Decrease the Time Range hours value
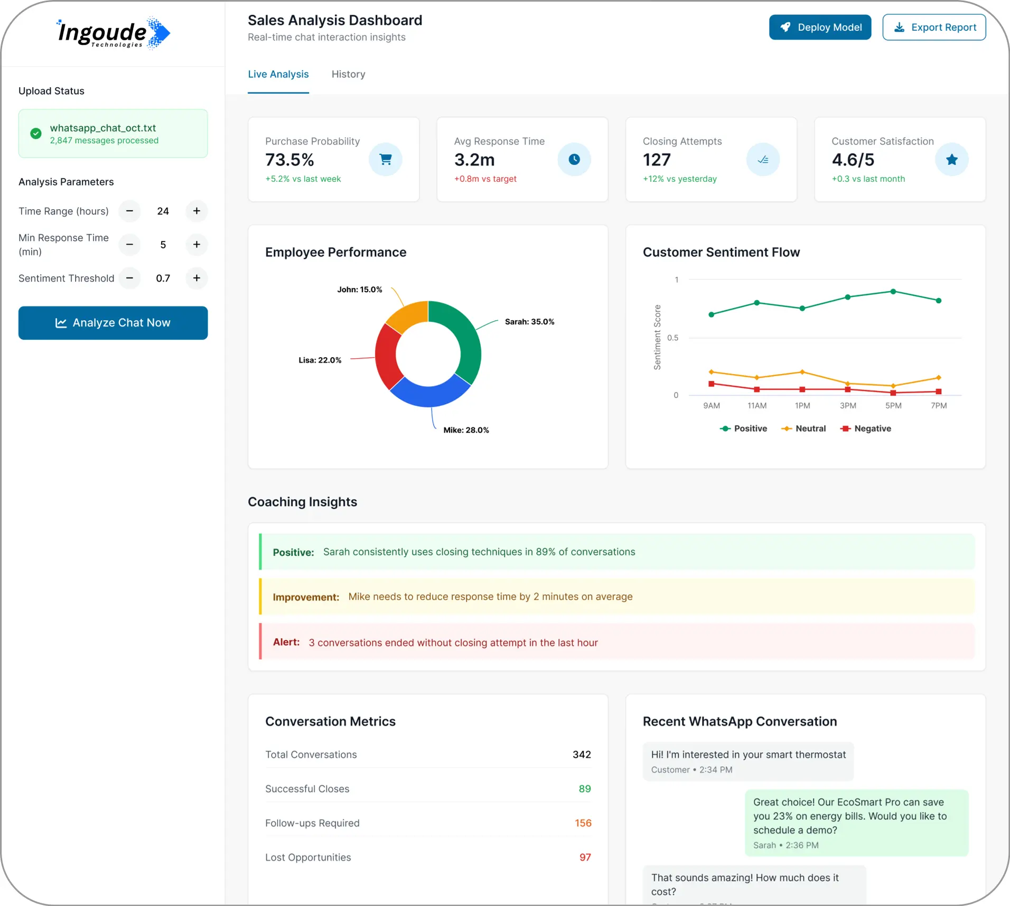 tap(129, 211)
